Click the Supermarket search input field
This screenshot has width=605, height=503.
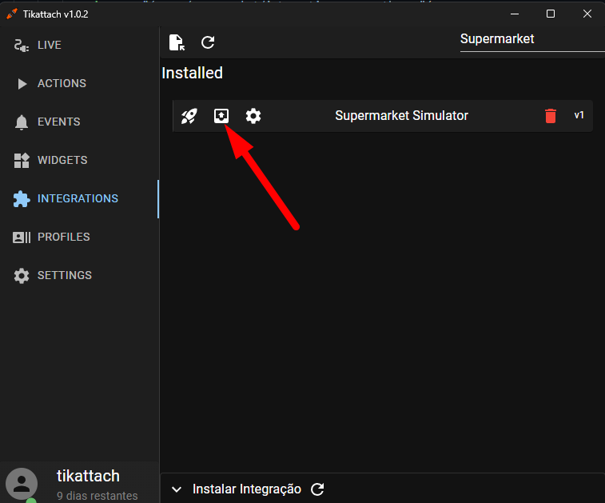click(x=532, y=39)
